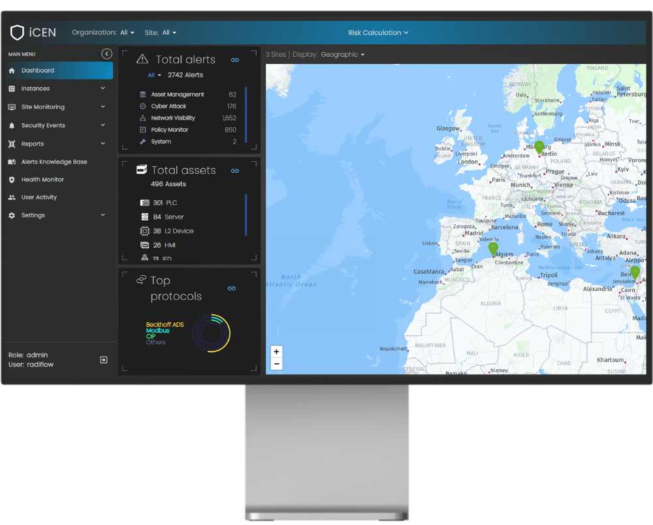The height and width of the screenshot is (525, 653).
Task: Select the Asset Management alerts row
Action: coord(188,95)
